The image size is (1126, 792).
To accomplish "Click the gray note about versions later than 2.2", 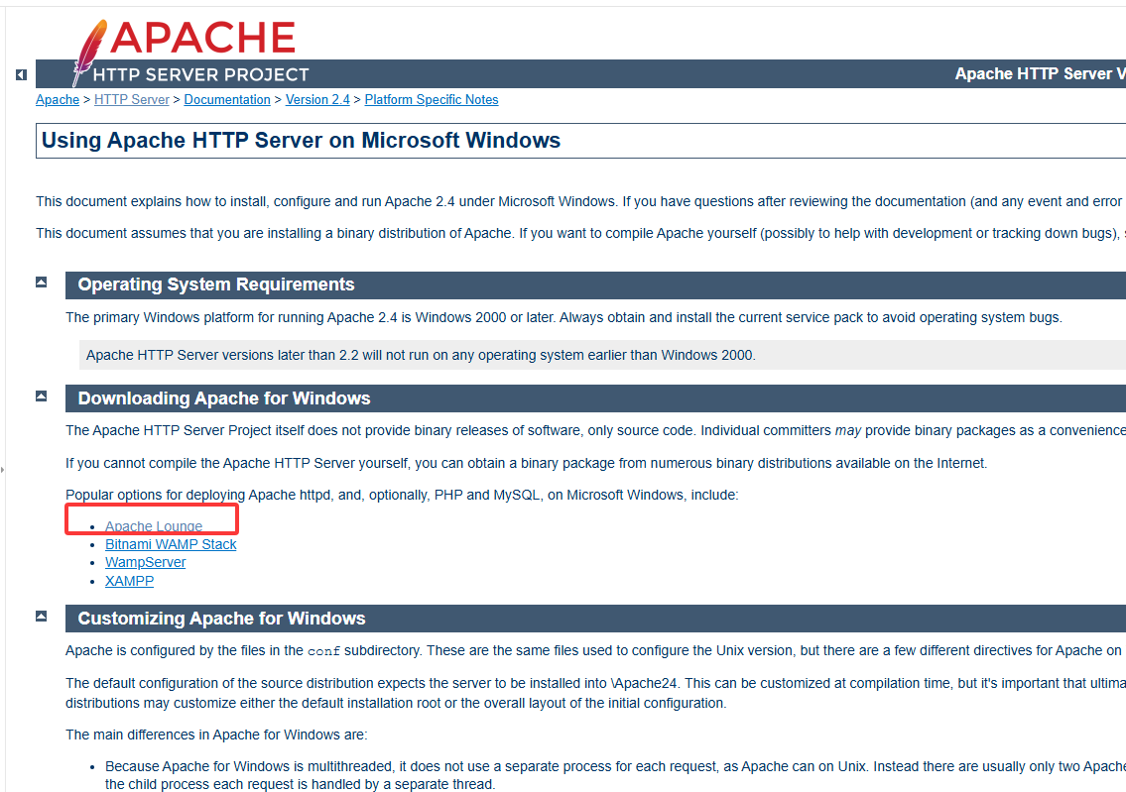I will click(x=602, y=355).
